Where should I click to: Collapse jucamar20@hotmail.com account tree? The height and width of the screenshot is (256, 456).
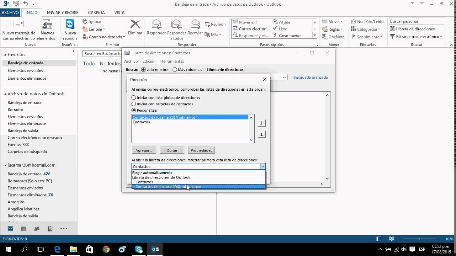tap(5, 165)
